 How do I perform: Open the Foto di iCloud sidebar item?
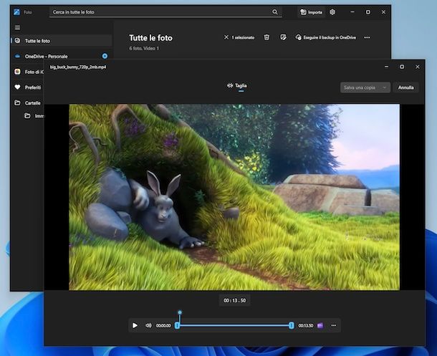pos(28,72)
